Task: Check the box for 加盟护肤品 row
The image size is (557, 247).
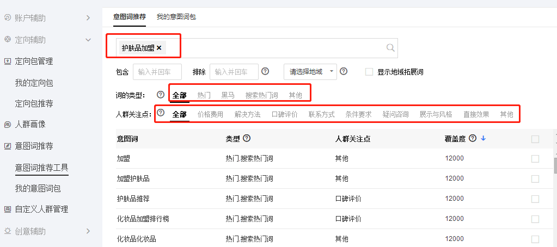Action: pos(535,178)
